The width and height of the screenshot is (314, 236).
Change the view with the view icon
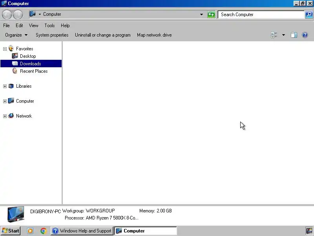(274, 35)
